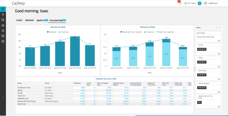Screen dimensions: 228x116
Task: Click the Utilization Summary Table title
Action: (x=106, y=79)
